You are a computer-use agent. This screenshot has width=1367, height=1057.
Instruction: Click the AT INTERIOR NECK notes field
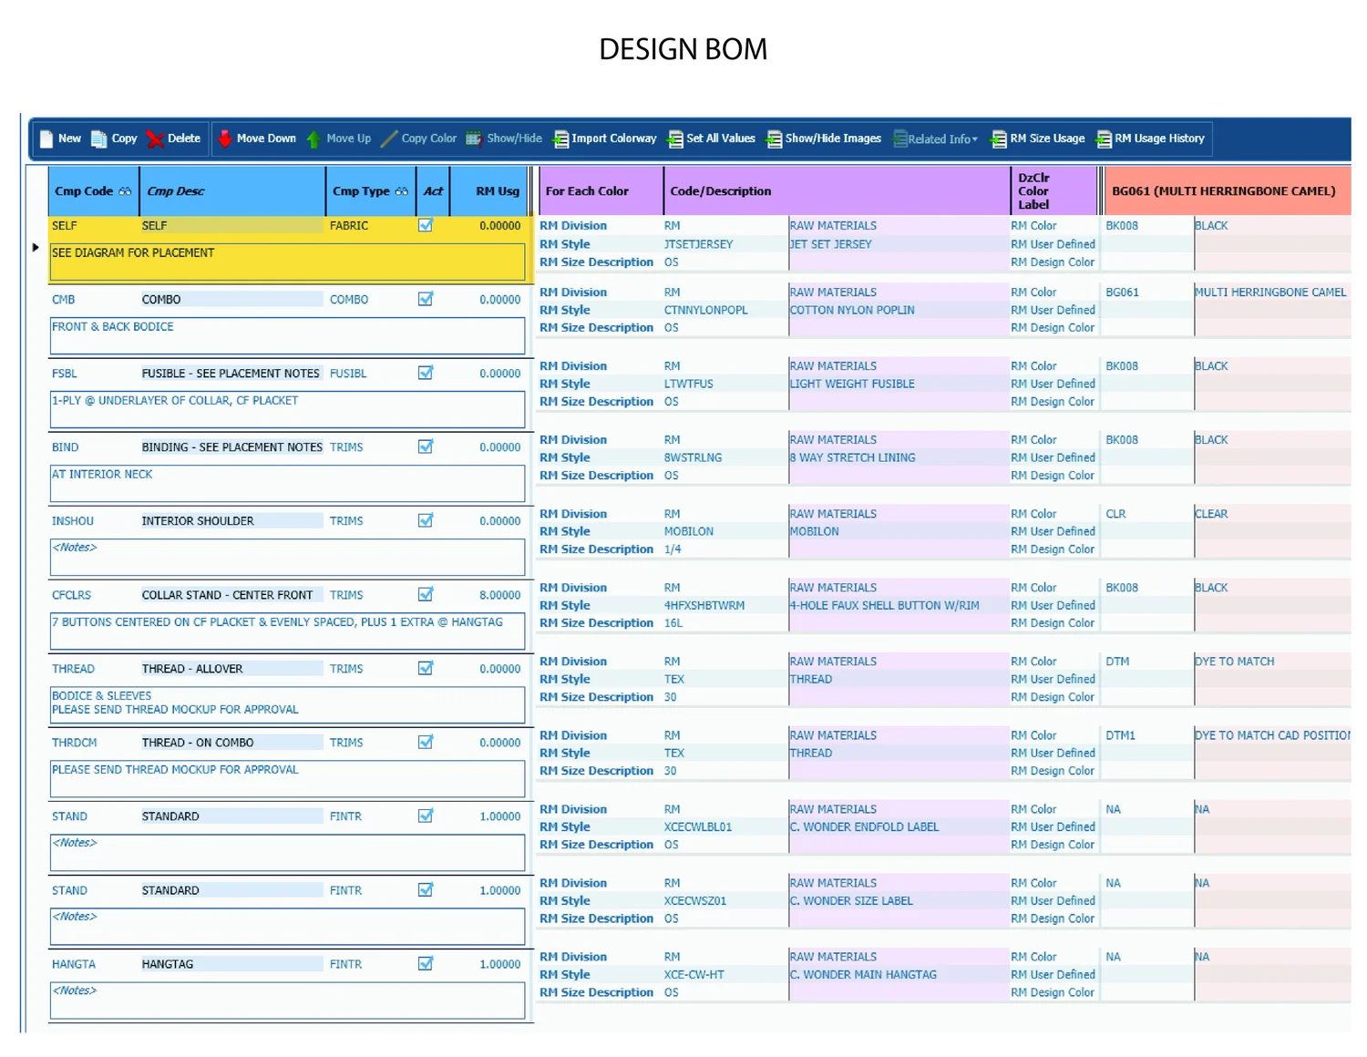tap(287, 483)
